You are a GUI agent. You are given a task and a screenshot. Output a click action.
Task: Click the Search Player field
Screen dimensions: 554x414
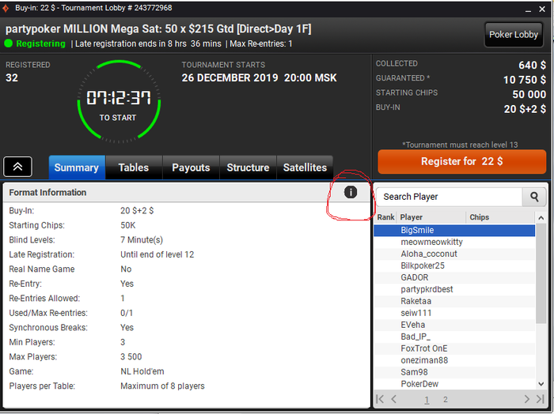coord(450,197)
